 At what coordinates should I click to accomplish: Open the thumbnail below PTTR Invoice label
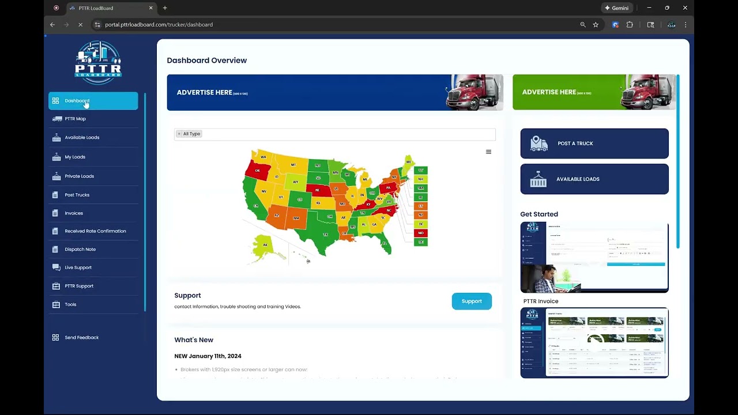coord(594,343)
